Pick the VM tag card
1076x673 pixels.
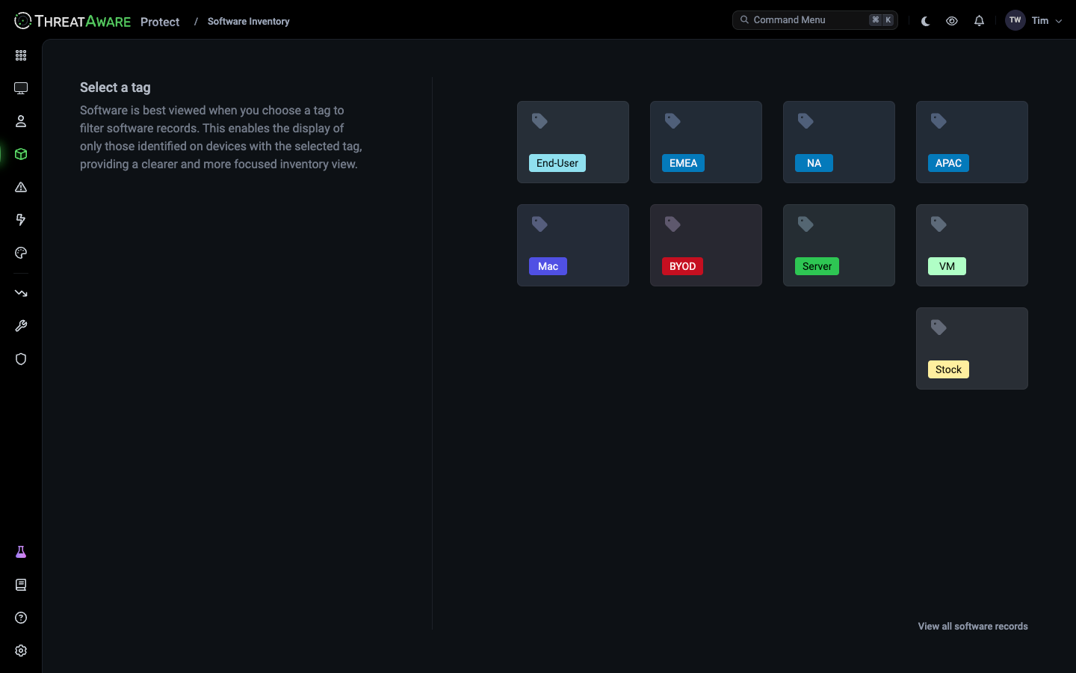click(972, 245)
